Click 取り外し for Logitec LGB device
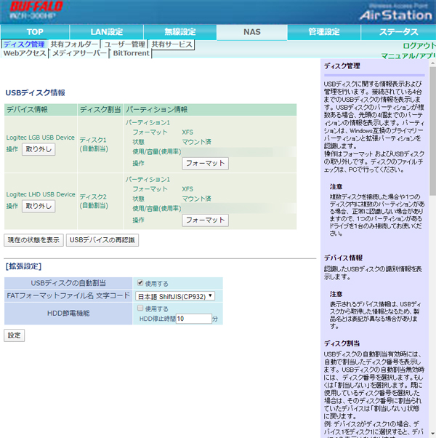The width and height of the screenshot is (436, 438). [39, 149]
